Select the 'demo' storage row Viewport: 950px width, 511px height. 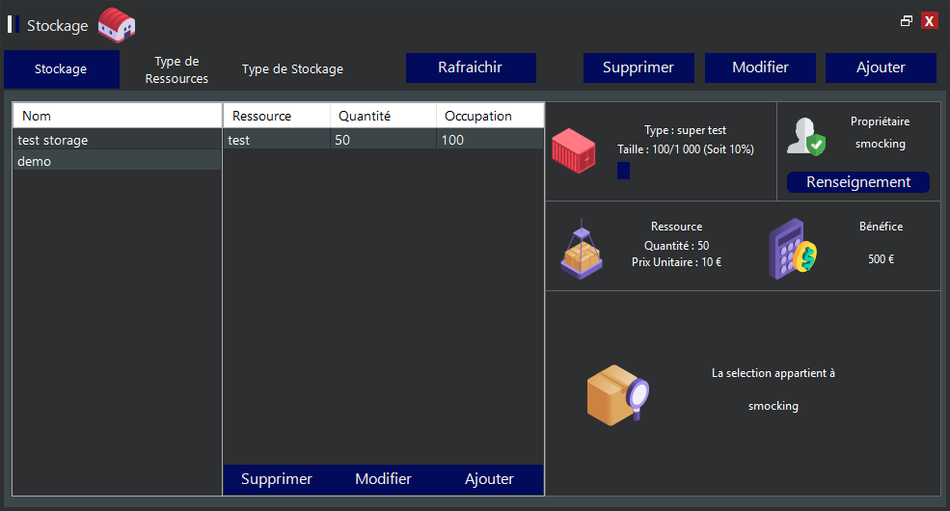117,161
